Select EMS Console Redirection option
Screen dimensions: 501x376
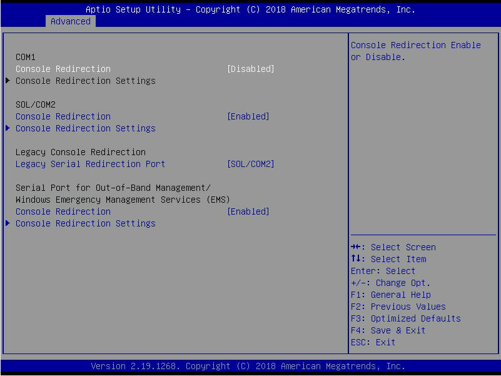[x=63, y=211]
